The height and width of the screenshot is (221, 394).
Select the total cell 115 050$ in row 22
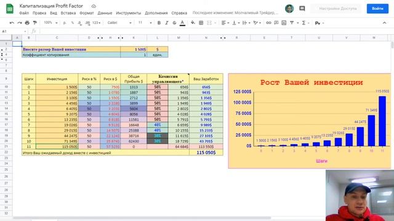click(206, 153)
